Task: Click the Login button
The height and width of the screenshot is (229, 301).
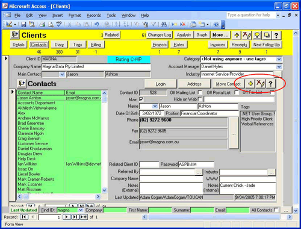Action: tap(161, 84)
